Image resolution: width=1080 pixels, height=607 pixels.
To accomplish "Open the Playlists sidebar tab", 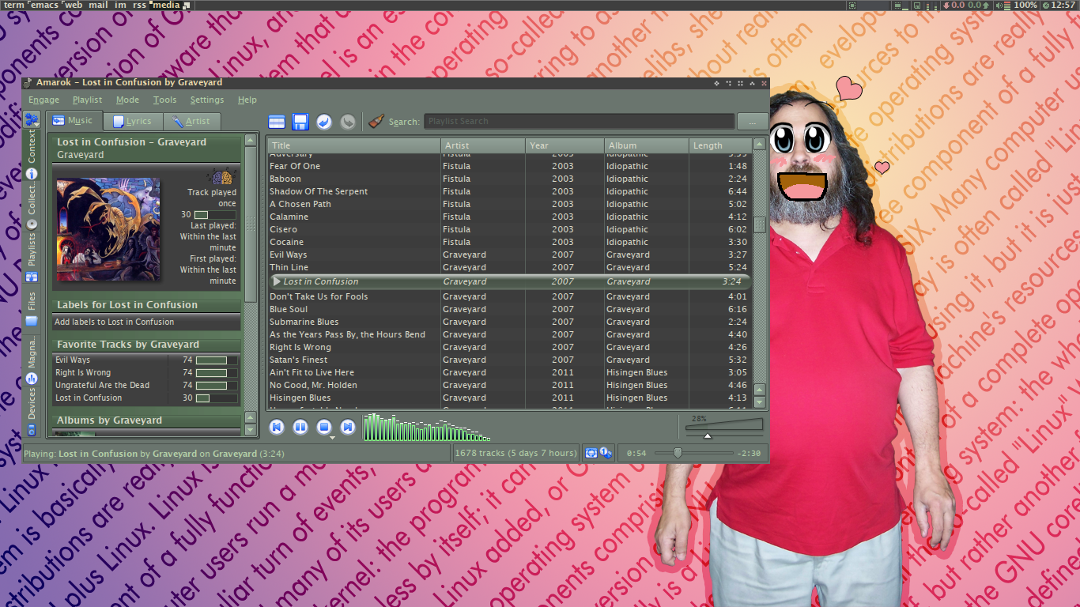I will click(32, 258).
